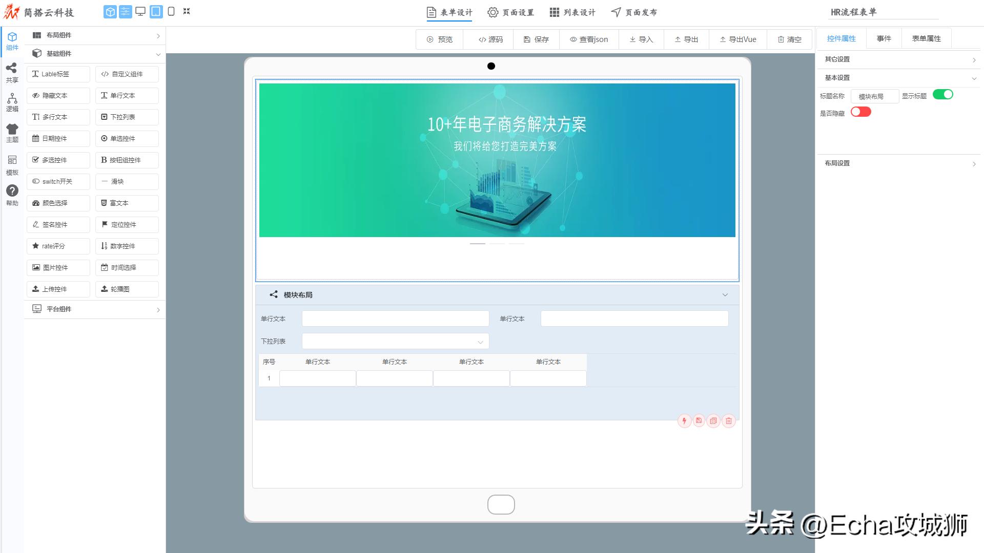This screenshot has height=553, width=984.
Task: Edit the 标题名称 input field
Action: (874, 96)
